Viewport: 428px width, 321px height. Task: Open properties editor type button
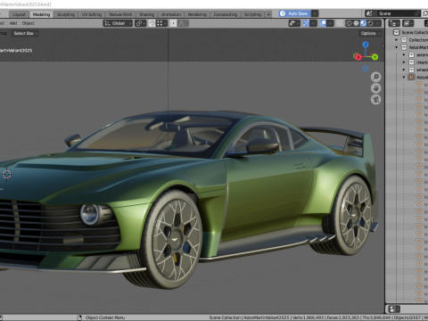394,309
